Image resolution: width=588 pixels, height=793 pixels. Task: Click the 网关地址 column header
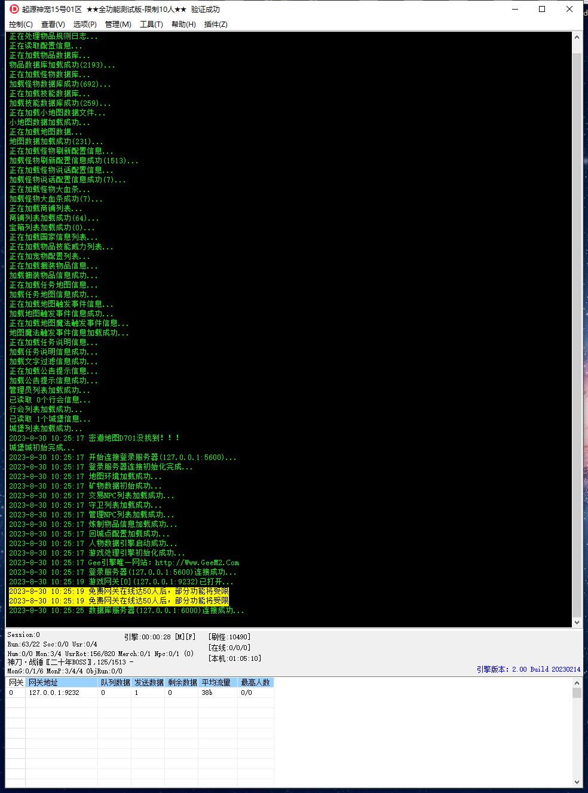(x=62, y=682)
